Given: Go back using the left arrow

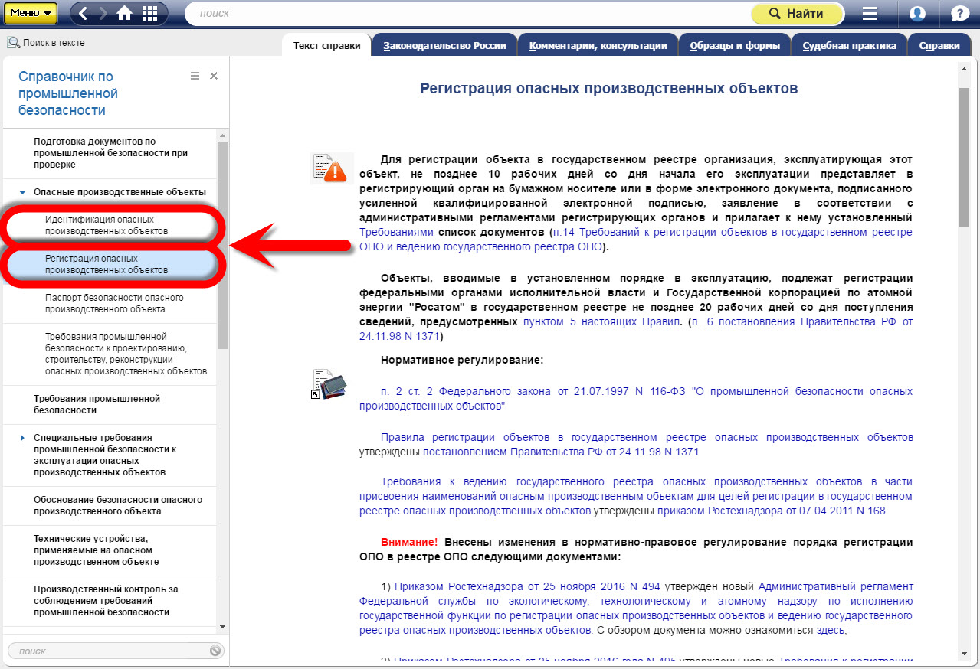Looking at the screenshot, I should (84, 13).
